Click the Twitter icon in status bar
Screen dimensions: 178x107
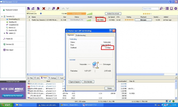tap(170, 101)
